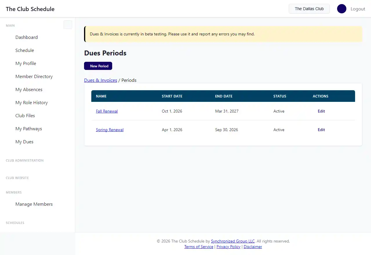Click the user avatar in the header

[x=342, y=9]
